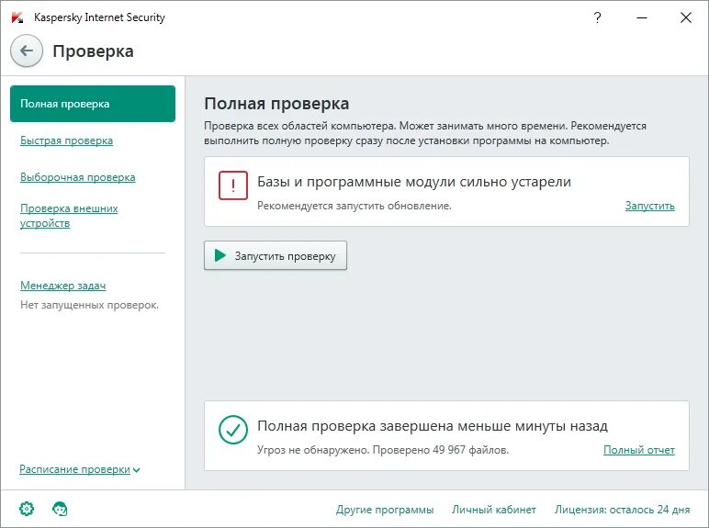
Task: Click the page title 'Проверка'
Action: point(93,51)
